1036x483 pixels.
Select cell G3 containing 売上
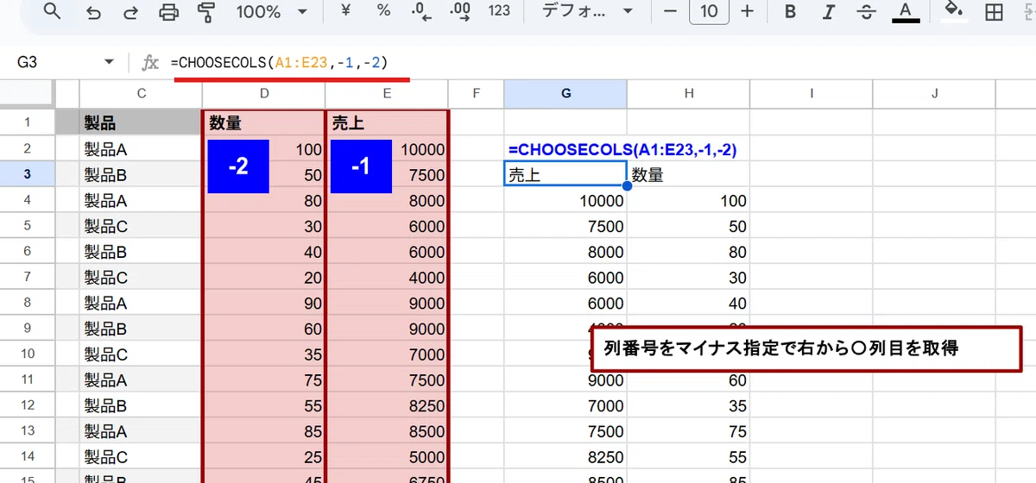(565, 174)
